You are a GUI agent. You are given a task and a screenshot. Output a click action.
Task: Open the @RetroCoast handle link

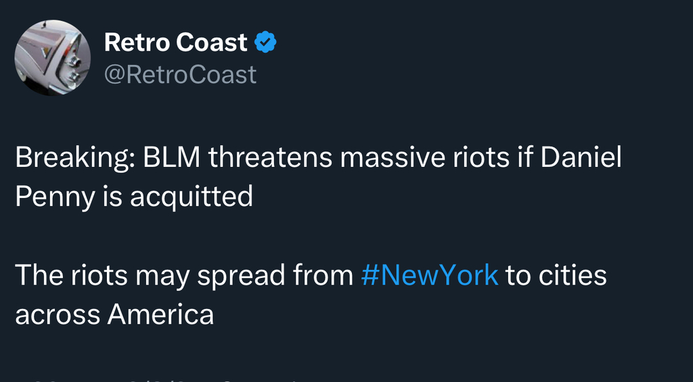click(180, 74)
